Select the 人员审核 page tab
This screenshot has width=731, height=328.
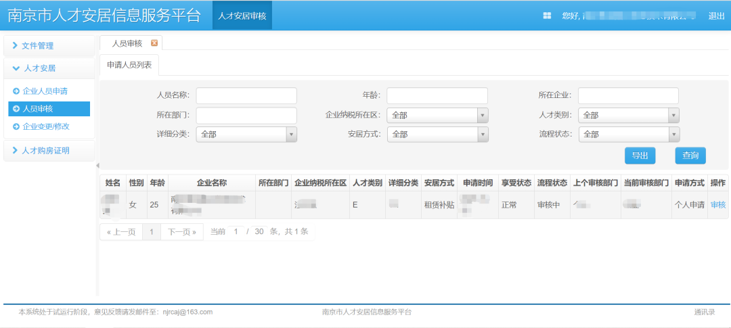click(x=127, y=43)
